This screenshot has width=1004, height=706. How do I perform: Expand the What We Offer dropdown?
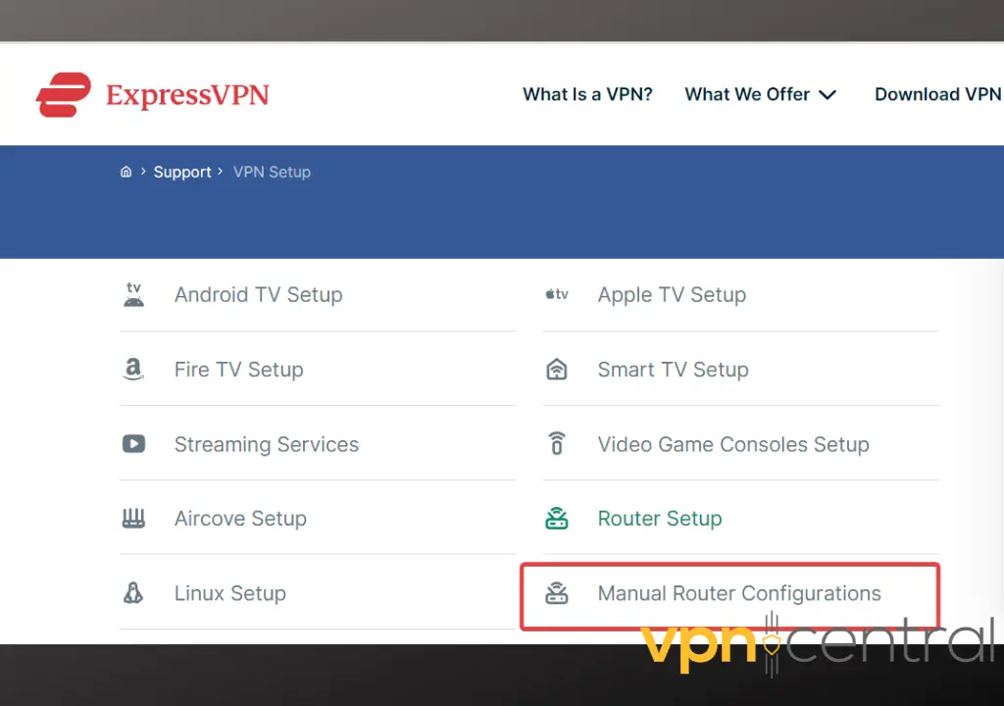pos(761,94)
